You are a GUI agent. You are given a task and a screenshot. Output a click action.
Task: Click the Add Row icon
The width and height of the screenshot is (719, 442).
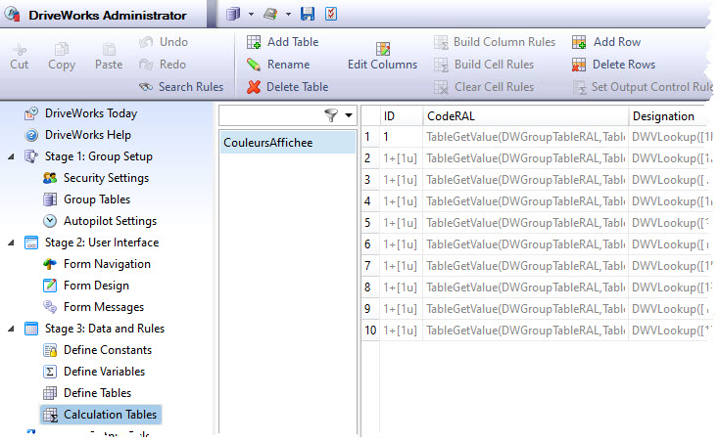579,43
